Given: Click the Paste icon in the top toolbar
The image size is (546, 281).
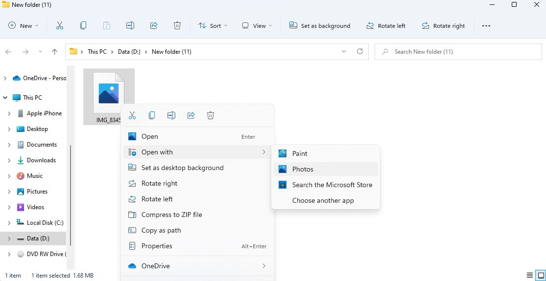Looking at the screenshot, I should (x=107, y=26).
